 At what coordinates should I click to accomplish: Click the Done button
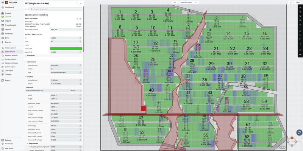(298, 3)
